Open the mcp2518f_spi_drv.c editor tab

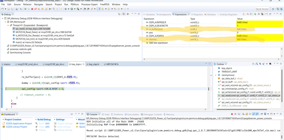pos(53,64)
